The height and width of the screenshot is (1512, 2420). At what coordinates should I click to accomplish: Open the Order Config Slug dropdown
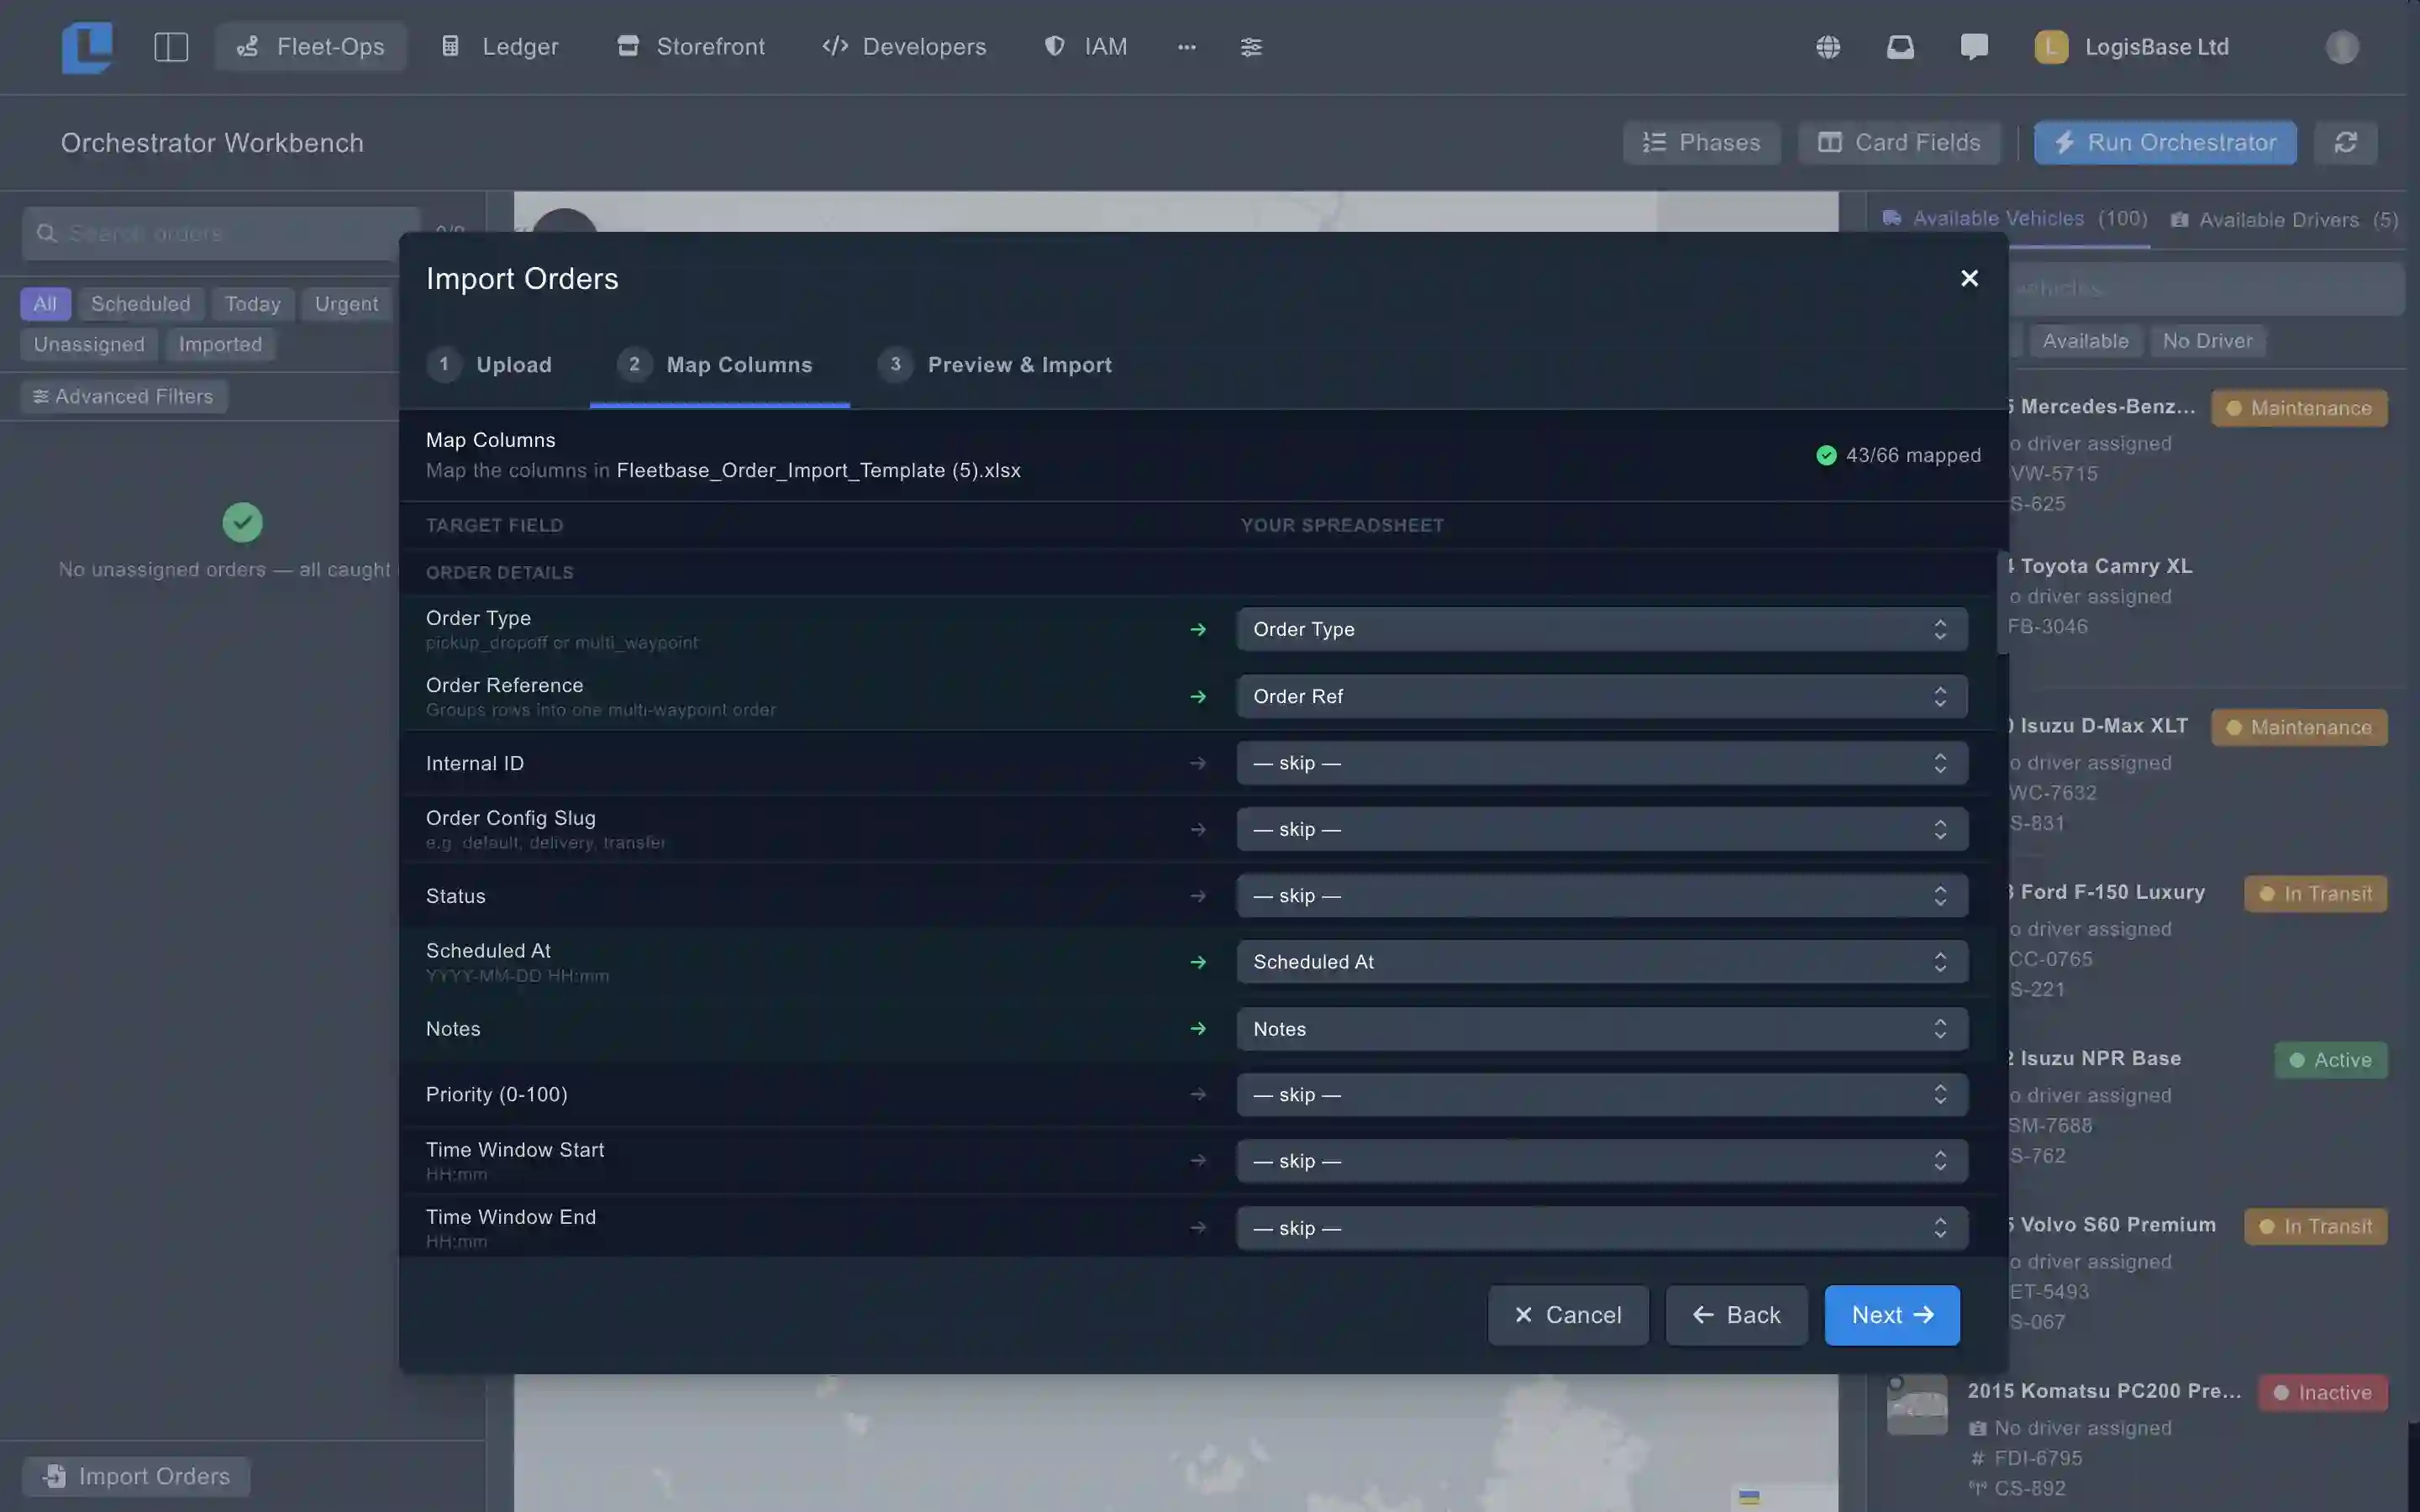pos(1602,829)
